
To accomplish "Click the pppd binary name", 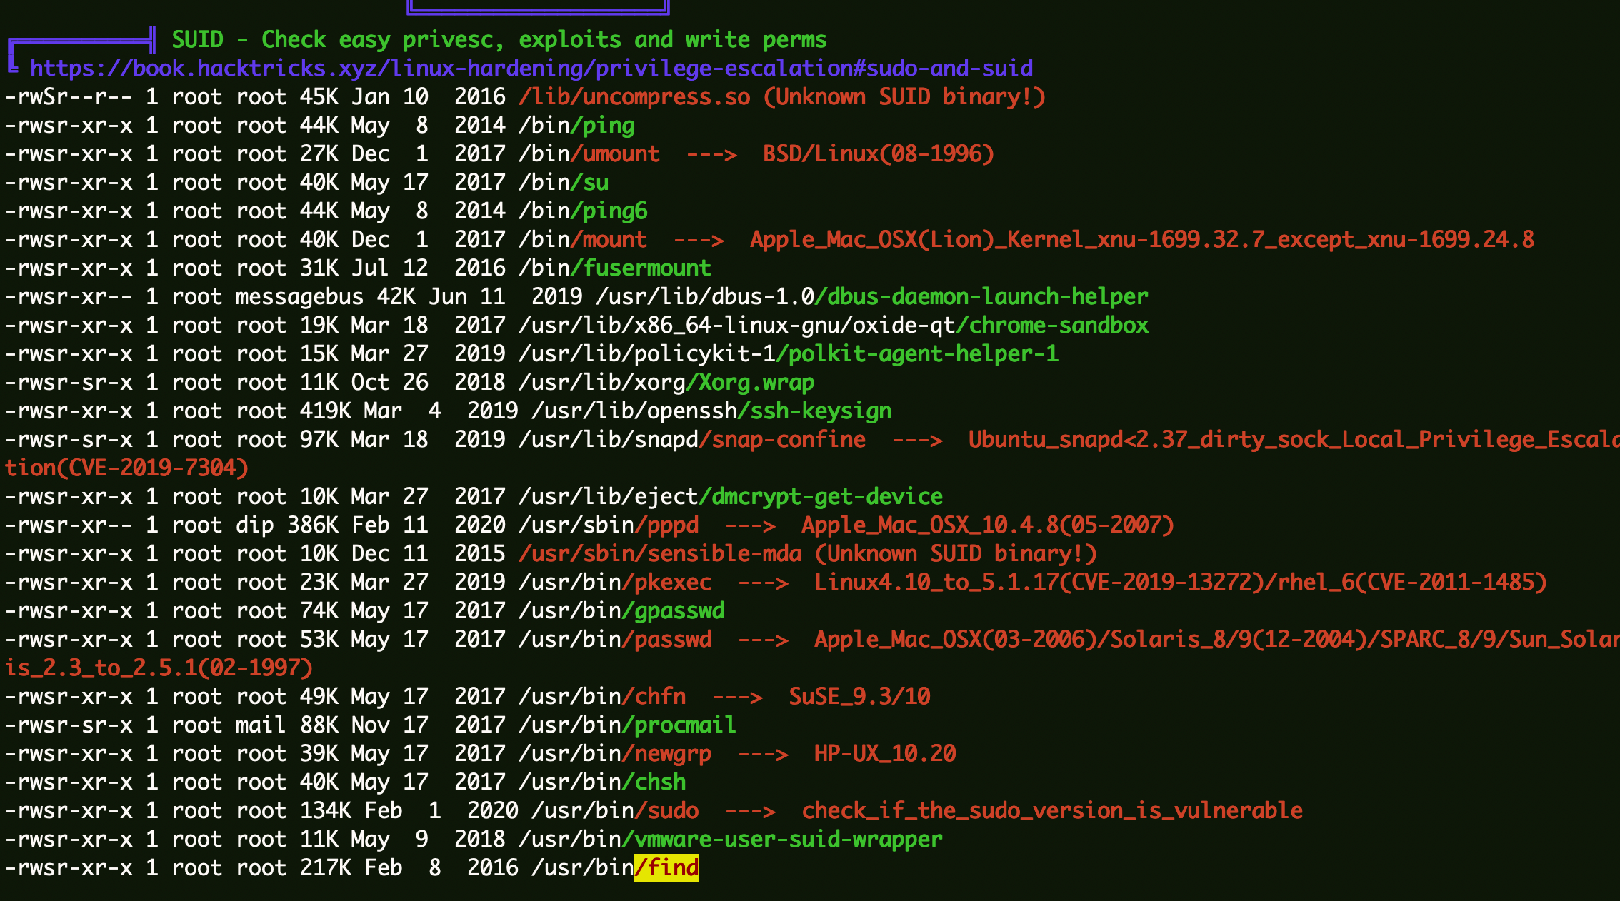I will (672, 525).
